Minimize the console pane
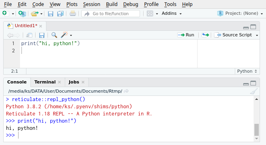The height and width of the screenshot is (145, 266). (246, 84)
